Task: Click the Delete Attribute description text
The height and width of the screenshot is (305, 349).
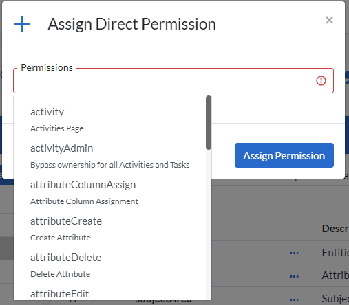Action: pos(60,274)
